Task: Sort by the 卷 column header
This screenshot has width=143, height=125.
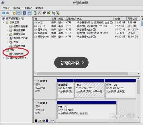Action: (x=42, y=19)
